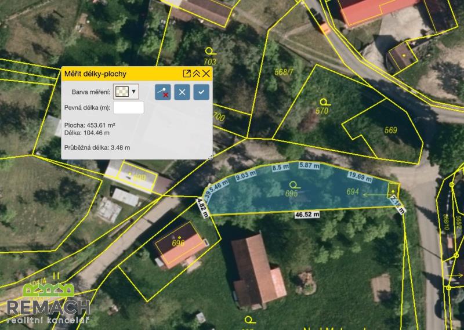Remove the last measured point
Screen dimensions: 464x330
click(x=163, y=92)
